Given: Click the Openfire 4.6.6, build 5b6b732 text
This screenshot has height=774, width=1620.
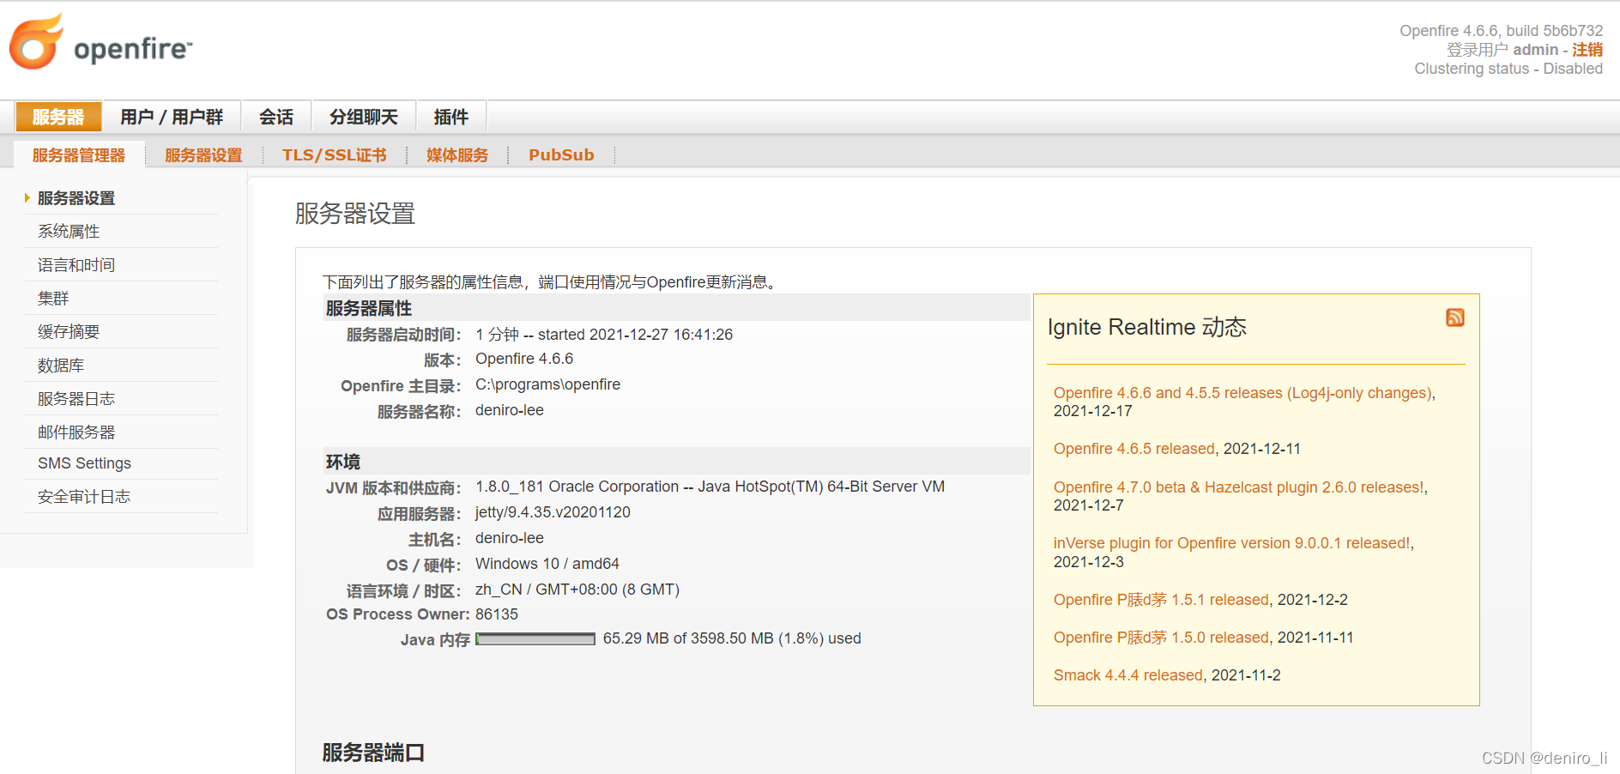Looking at the screenshot, I should pyautogui.click(x=1502, y=31).
